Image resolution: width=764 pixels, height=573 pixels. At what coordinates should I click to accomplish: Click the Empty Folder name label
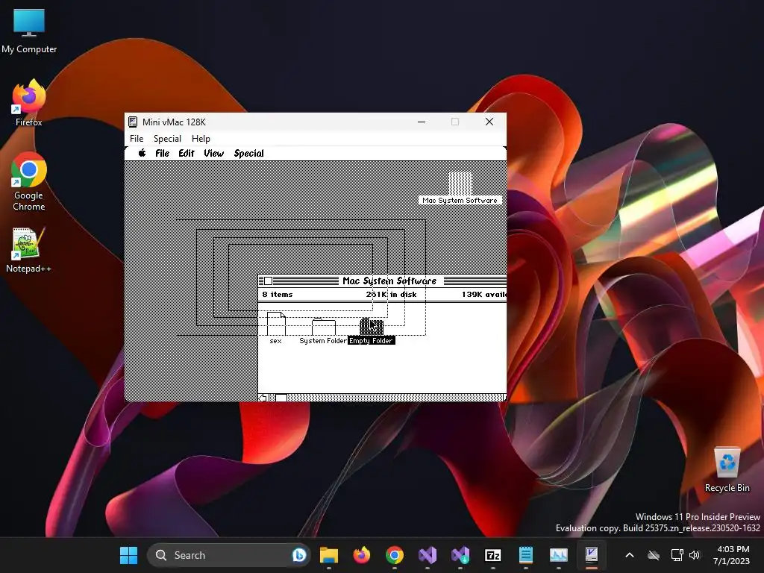click(x=372, y=340)
